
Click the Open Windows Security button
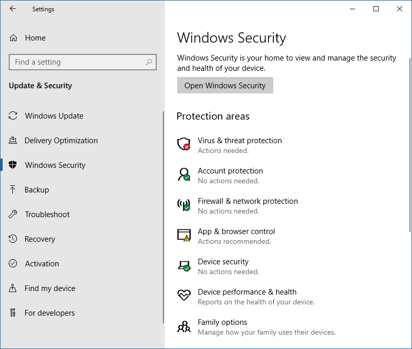(x=225, y=85)
